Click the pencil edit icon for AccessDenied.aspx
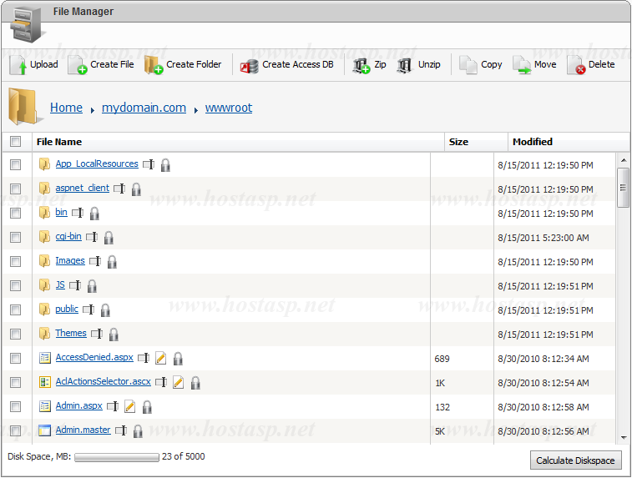The width and height of the screenshot is (632, 478). [161, 359]
